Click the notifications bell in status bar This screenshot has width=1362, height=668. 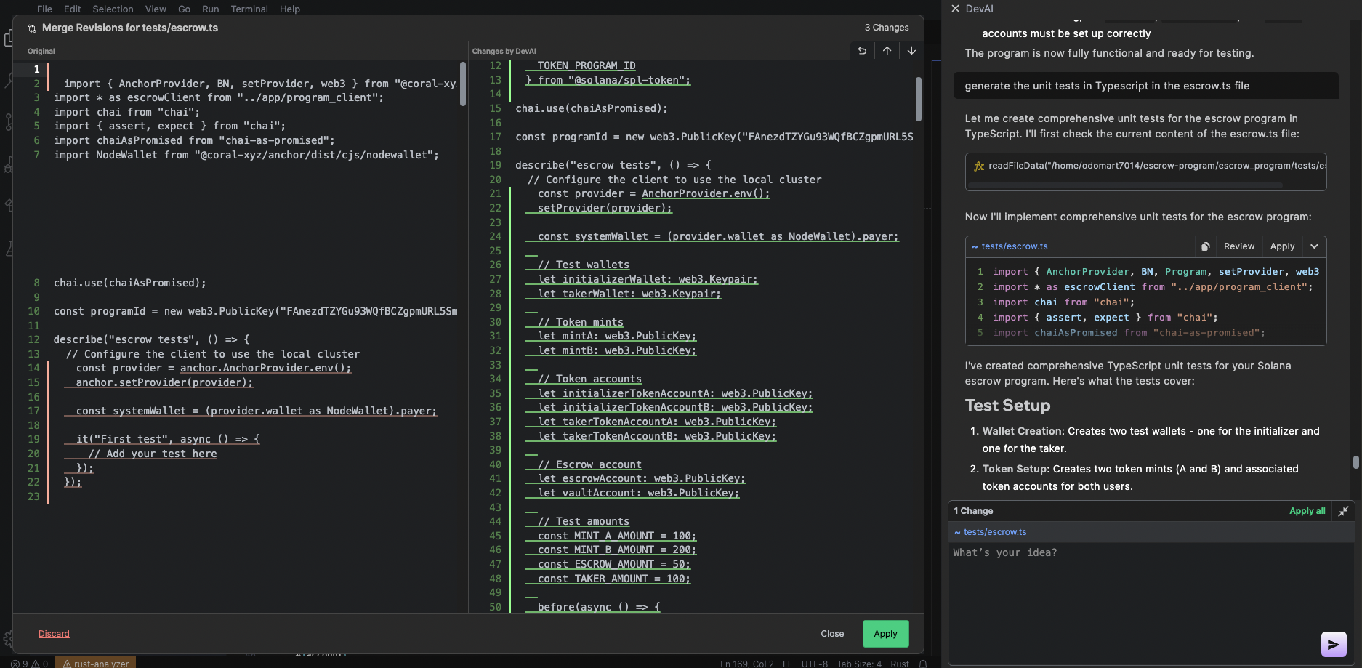pos(923,664)
